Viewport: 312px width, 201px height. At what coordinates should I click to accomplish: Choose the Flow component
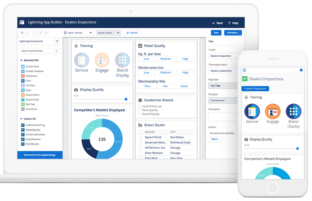point(26,81)
